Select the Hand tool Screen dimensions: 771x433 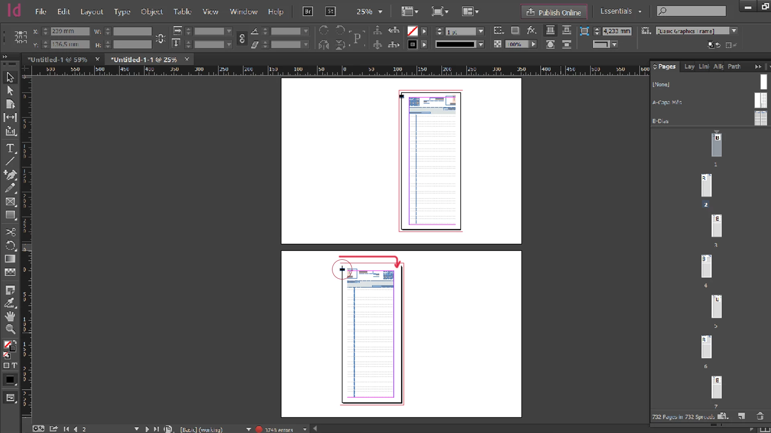click(x=10, y=316)
